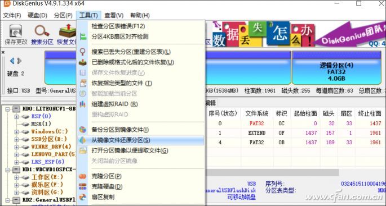Screen dimensions: 386x206
Task: Select 娱乐区(F:) in the disk tree
Action: tap(47, 185)
